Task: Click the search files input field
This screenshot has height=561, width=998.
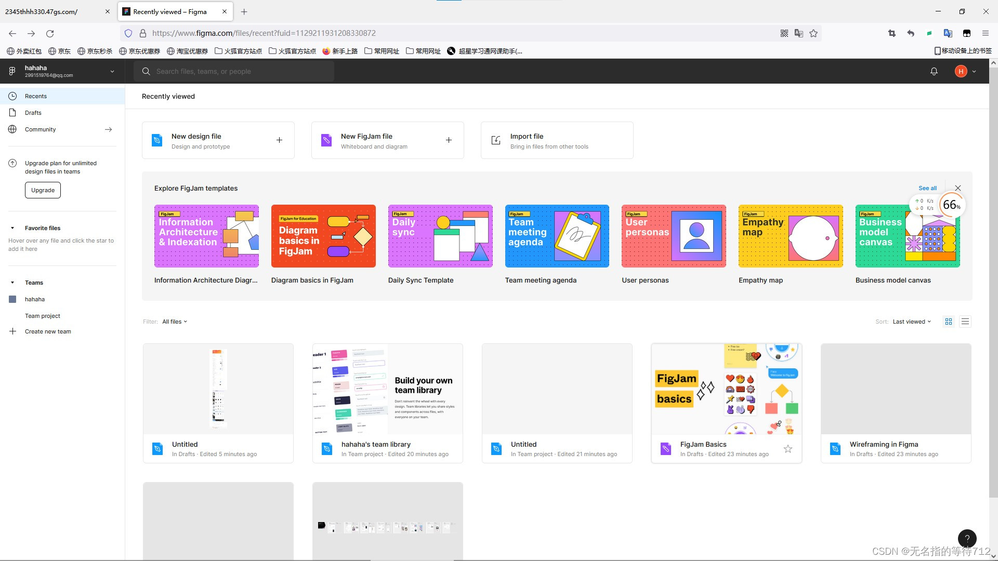Action: [234, 72]
